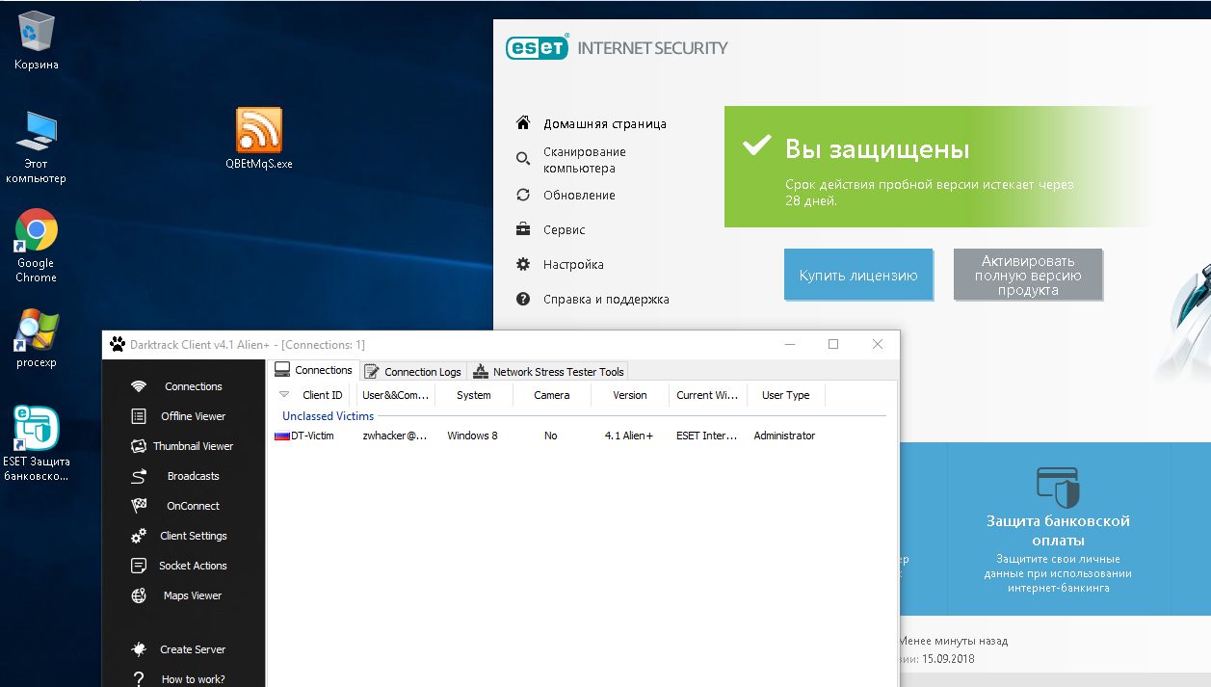The width and height of the screenshot is (1211, 687).
Task: Maximize the Darktrack Client window
Action: point(833,344)
